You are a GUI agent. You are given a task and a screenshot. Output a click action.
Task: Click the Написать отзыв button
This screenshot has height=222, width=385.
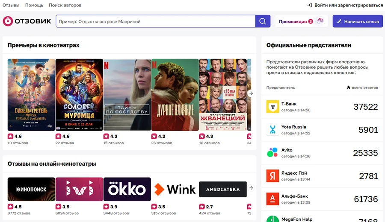(x=358, y=21)
